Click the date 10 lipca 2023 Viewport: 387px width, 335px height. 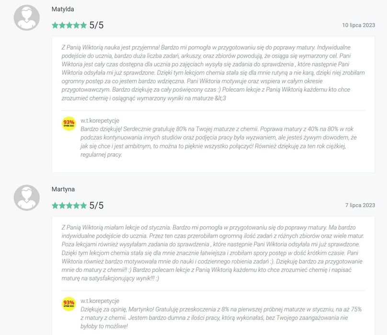pos(358,25)
